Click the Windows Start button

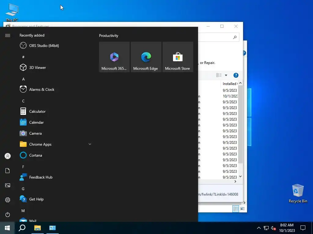click(x=7, y=228)
